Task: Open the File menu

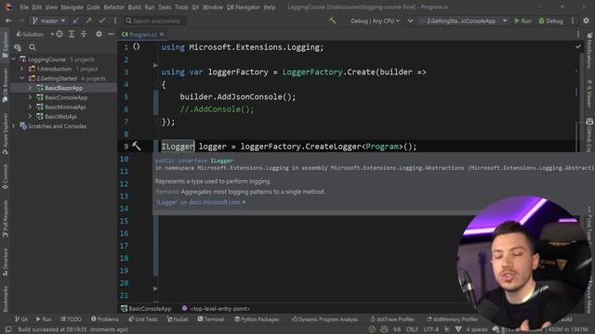Action: pos(24,7)
